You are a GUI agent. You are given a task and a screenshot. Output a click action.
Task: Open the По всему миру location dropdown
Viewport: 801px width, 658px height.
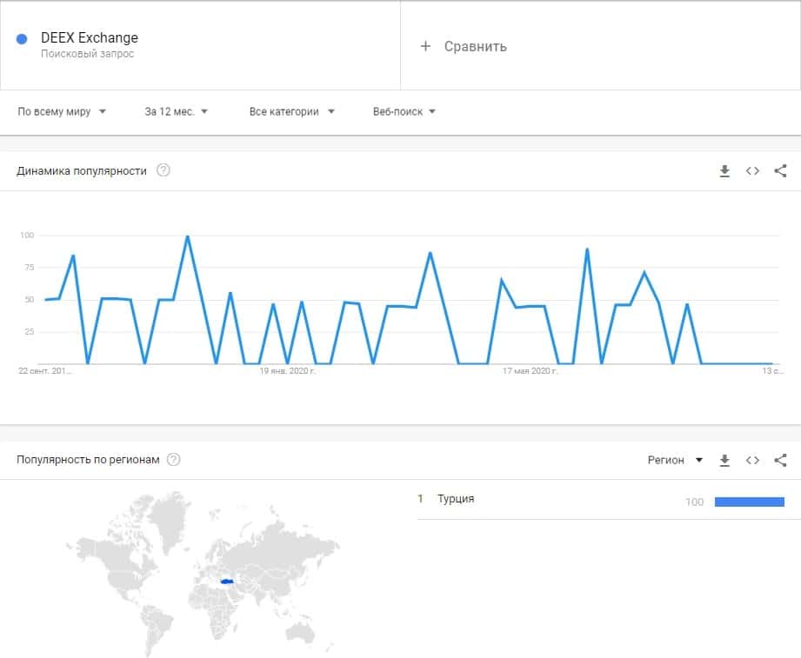coord(62,111)
